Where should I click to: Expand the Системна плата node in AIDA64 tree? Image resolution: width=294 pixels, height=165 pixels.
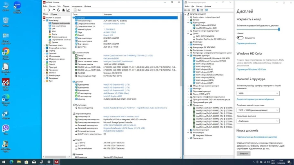44,45
